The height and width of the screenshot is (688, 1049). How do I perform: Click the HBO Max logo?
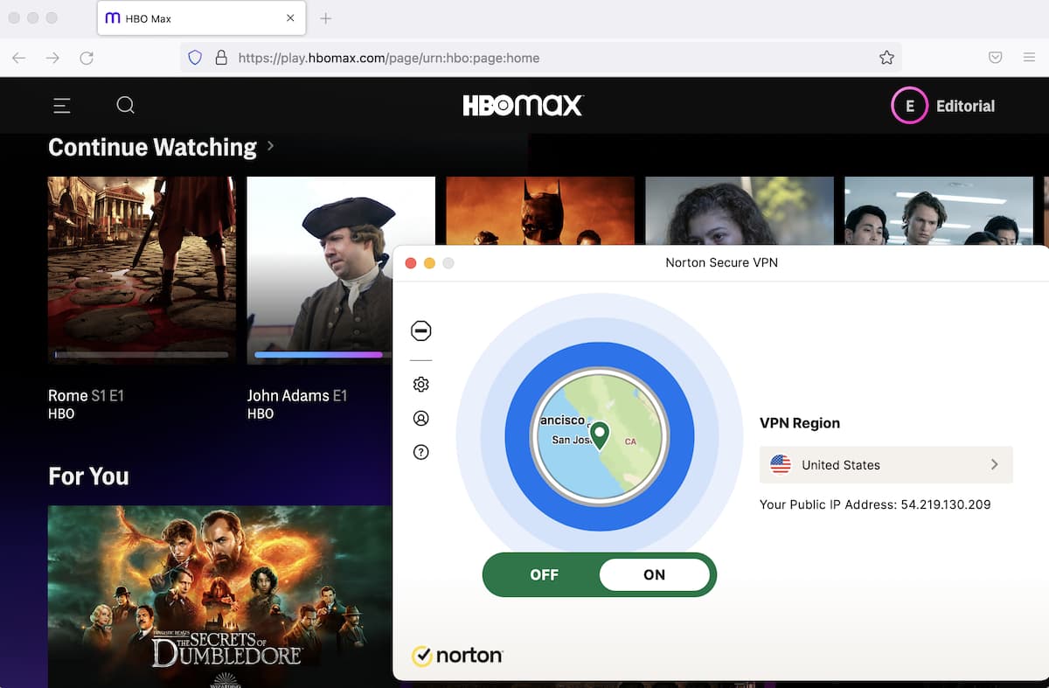(522, 105)
